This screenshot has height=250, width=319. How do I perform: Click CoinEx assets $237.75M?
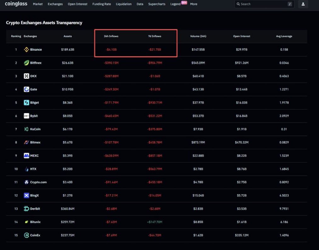[68, 235]
